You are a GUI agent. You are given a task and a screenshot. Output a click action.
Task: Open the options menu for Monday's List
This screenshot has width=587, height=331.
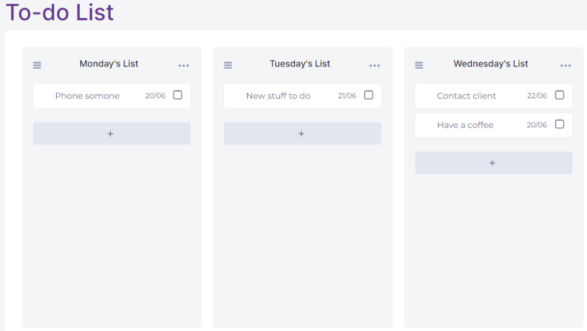[183, 65]
